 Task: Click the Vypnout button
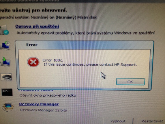(x=118, y=121)
